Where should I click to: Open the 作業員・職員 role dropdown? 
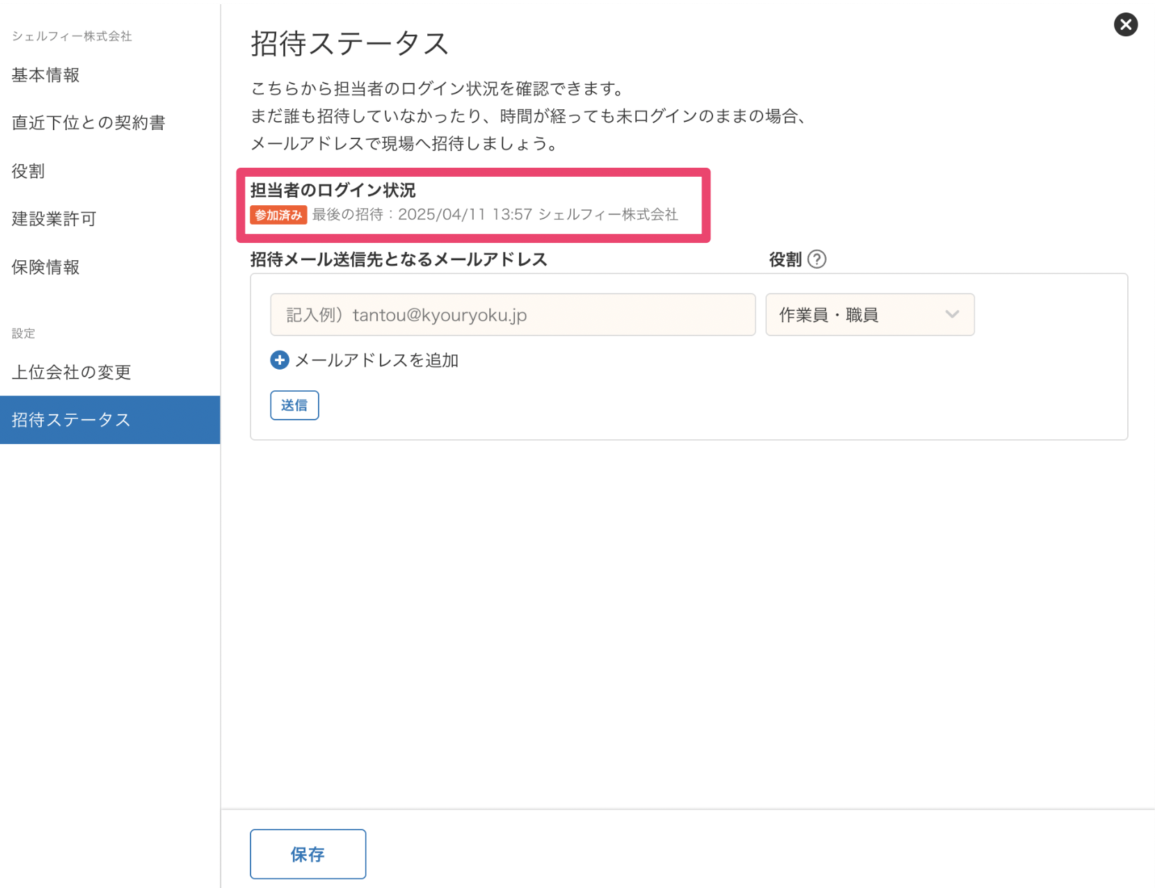coord(869,315)
